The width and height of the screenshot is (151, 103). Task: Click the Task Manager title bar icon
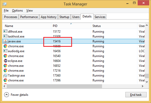click(5, 4)
